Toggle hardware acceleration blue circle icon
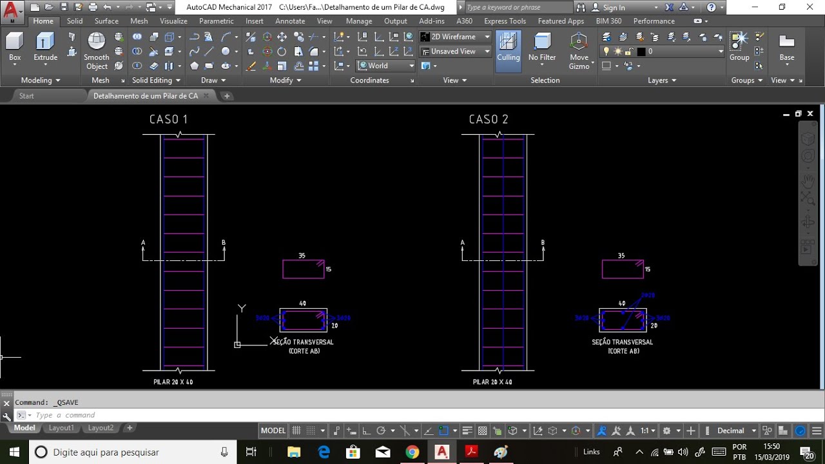 pos(801,430)
